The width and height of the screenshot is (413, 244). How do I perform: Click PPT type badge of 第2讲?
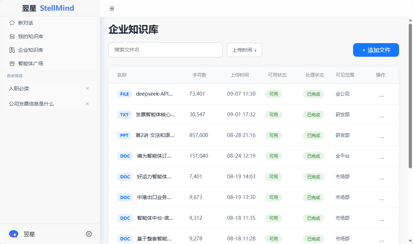124,136
